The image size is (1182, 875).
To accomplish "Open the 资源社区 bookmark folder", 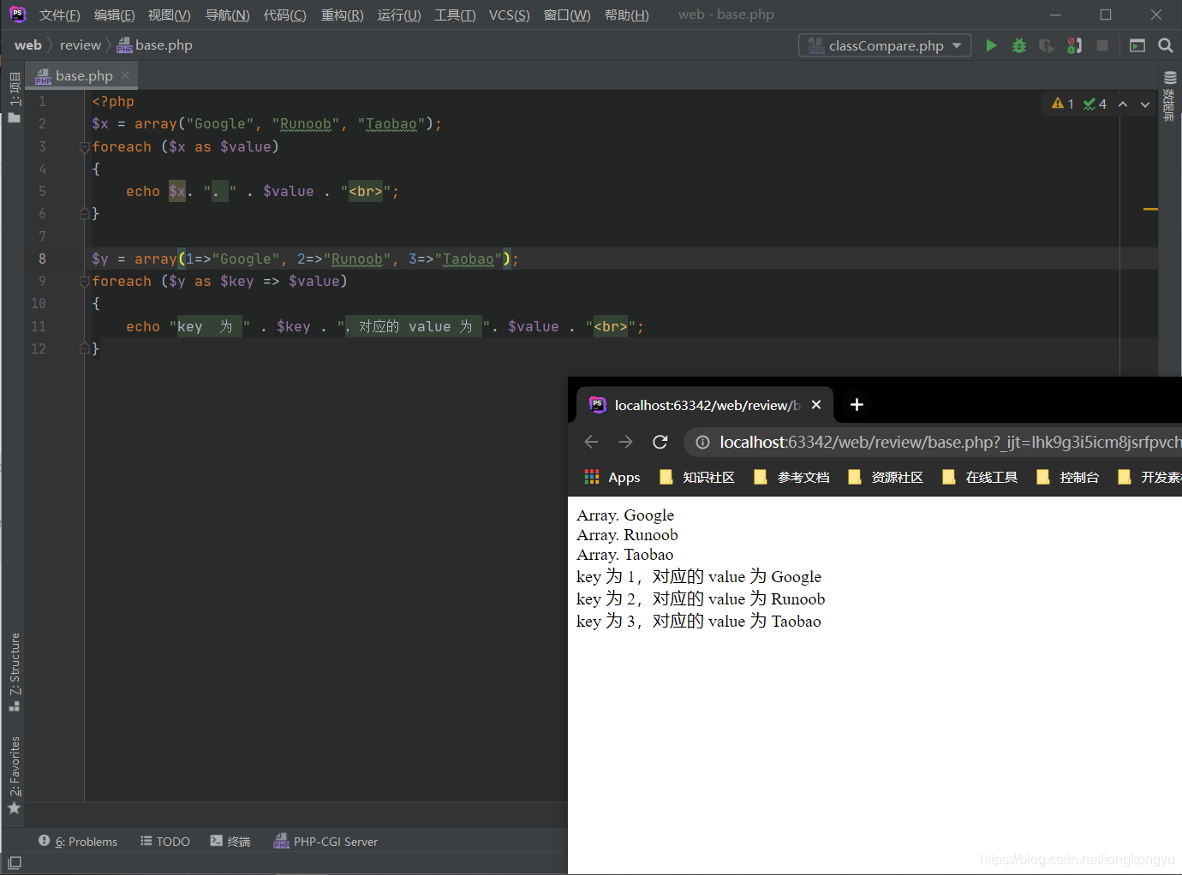I will click(x=886, y=477).
